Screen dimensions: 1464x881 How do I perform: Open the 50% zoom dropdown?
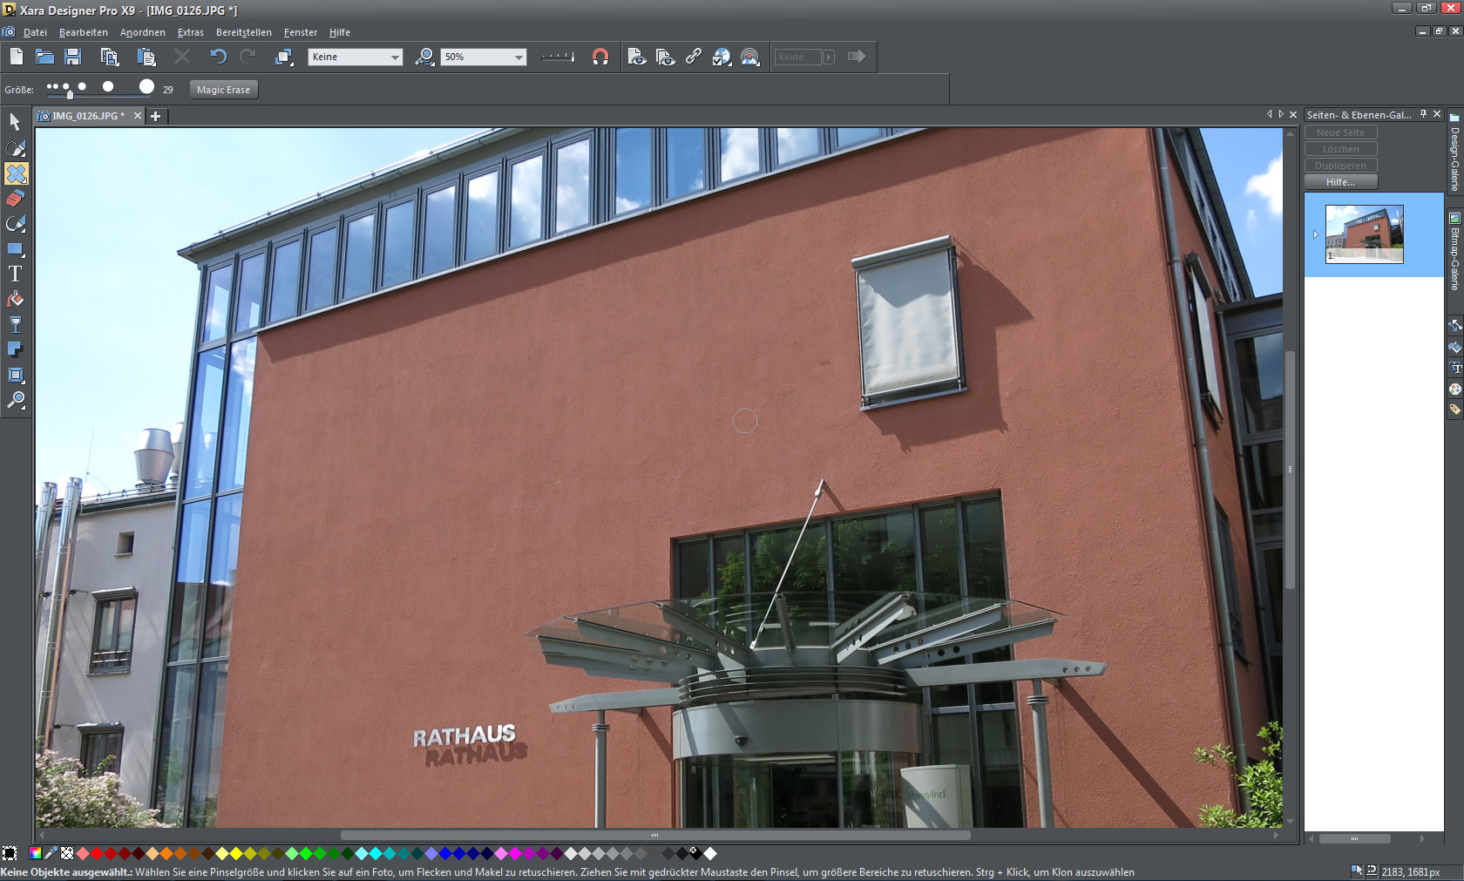point(518,58)
